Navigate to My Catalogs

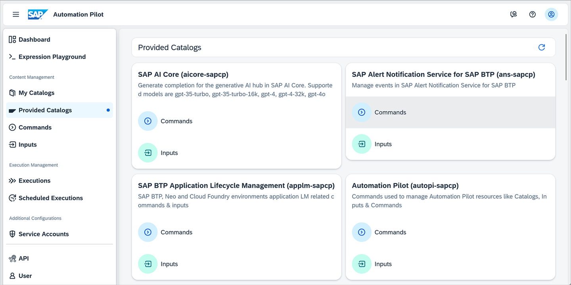pos(59,93)
